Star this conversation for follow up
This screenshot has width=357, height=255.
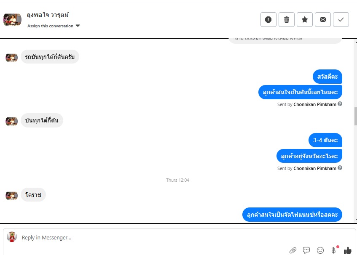point(305,19)
